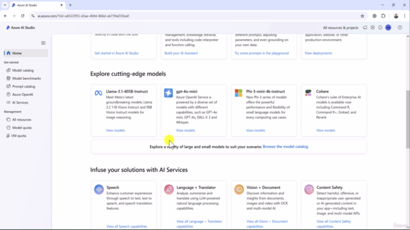
Task: Click Browse the model catalog link
Action: coord(285,146)
